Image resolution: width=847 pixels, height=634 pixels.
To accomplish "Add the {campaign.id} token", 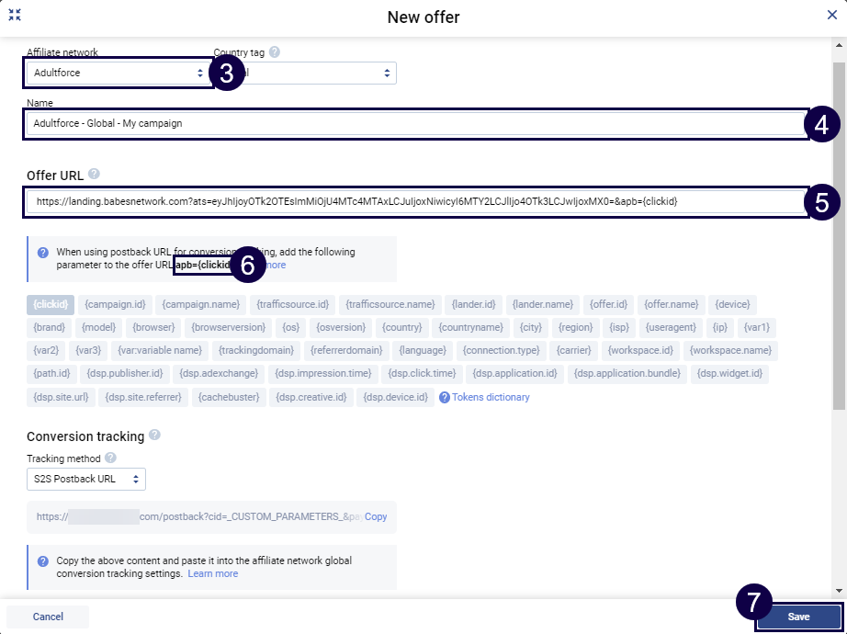I will point(115,303).
